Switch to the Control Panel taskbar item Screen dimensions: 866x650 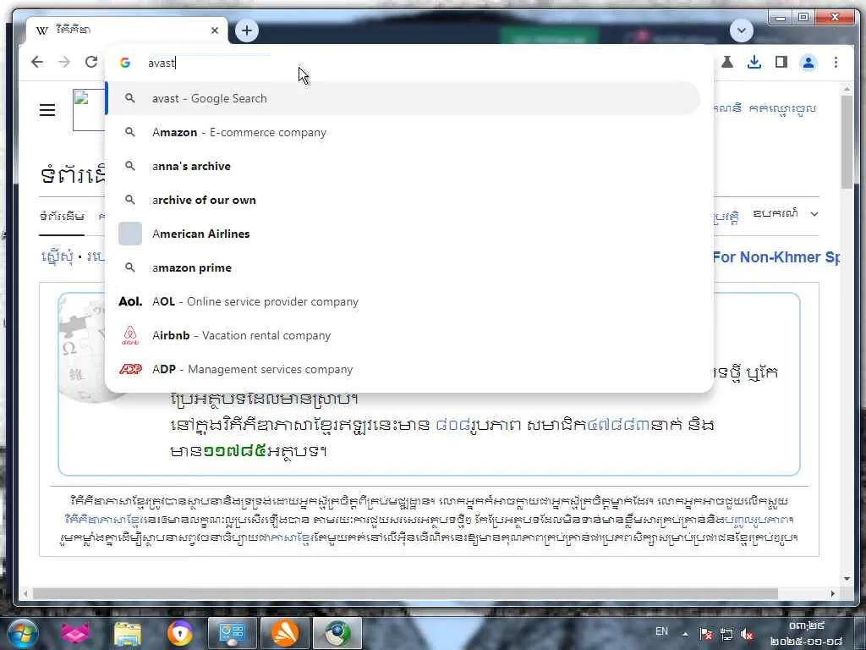pos(232,633)
